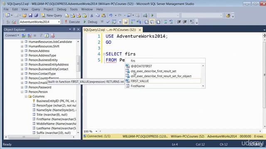Image resolution: width=266 pixels, height=149 pixels.
Task: Click Object Explorer horizontal scrollbar thumb
Action: coord(24,137)
